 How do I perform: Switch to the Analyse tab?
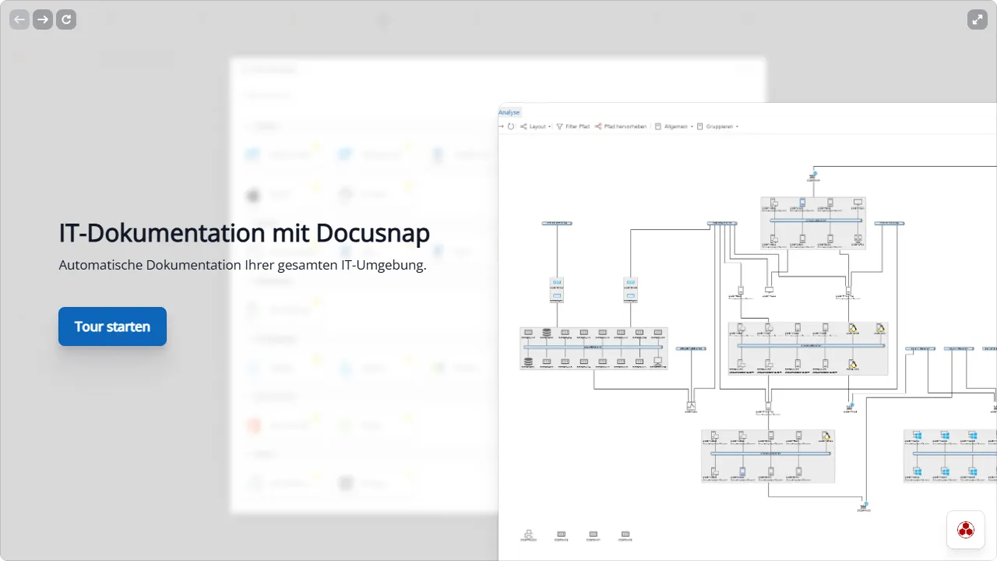tap(509, 112)
